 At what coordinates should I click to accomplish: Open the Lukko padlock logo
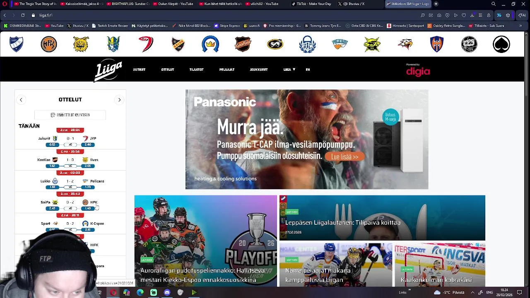307,44
